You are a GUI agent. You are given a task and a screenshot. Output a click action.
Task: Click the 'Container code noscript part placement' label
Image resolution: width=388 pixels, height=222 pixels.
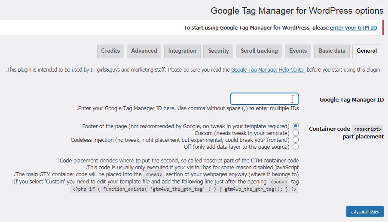point(346,132)
